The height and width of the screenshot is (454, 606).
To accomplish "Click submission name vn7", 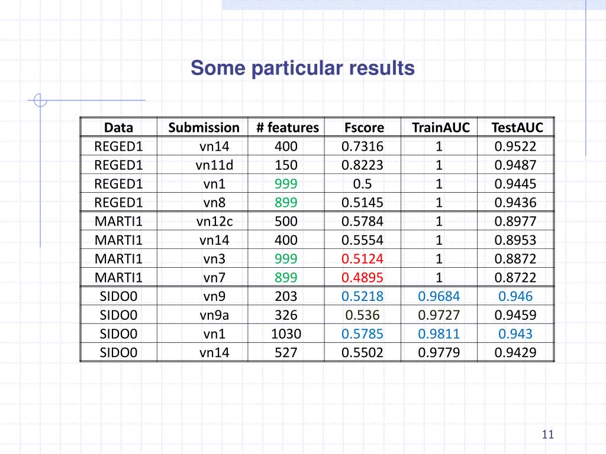I will click(214, 278).
